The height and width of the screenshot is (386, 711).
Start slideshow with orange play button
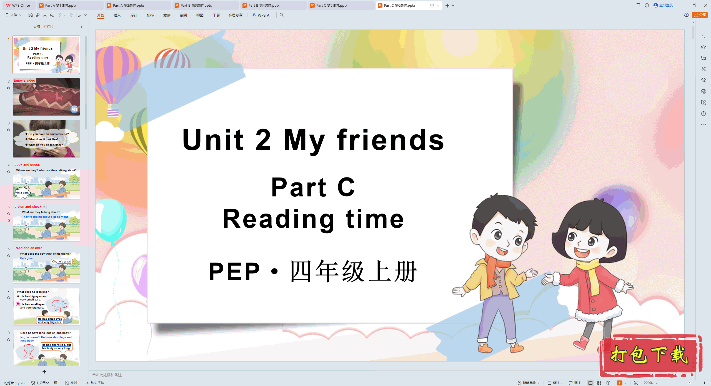[620, 383]
